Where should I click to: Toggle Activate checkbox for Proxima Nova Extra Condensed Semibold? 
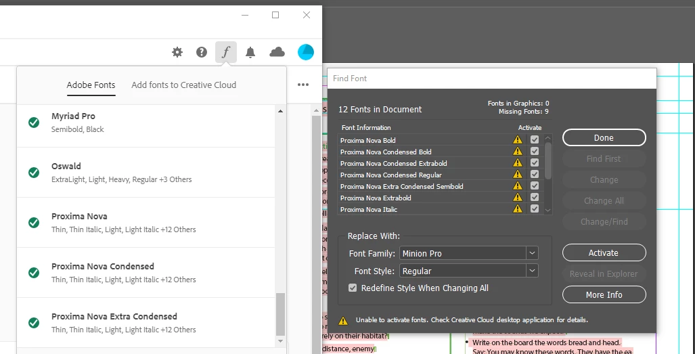pos(535,185)
